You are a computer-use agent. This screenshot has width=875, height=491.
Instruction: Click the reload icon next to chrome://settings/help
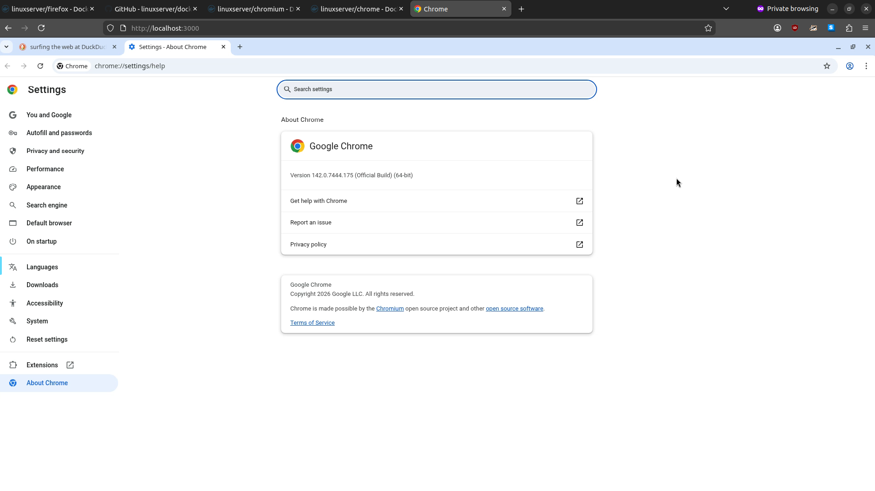point(40,66)
